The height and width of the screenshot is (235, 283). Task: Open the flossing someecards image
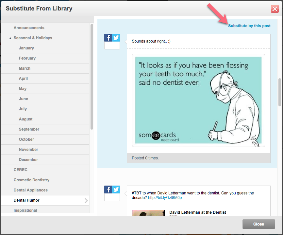pos(198,100)
